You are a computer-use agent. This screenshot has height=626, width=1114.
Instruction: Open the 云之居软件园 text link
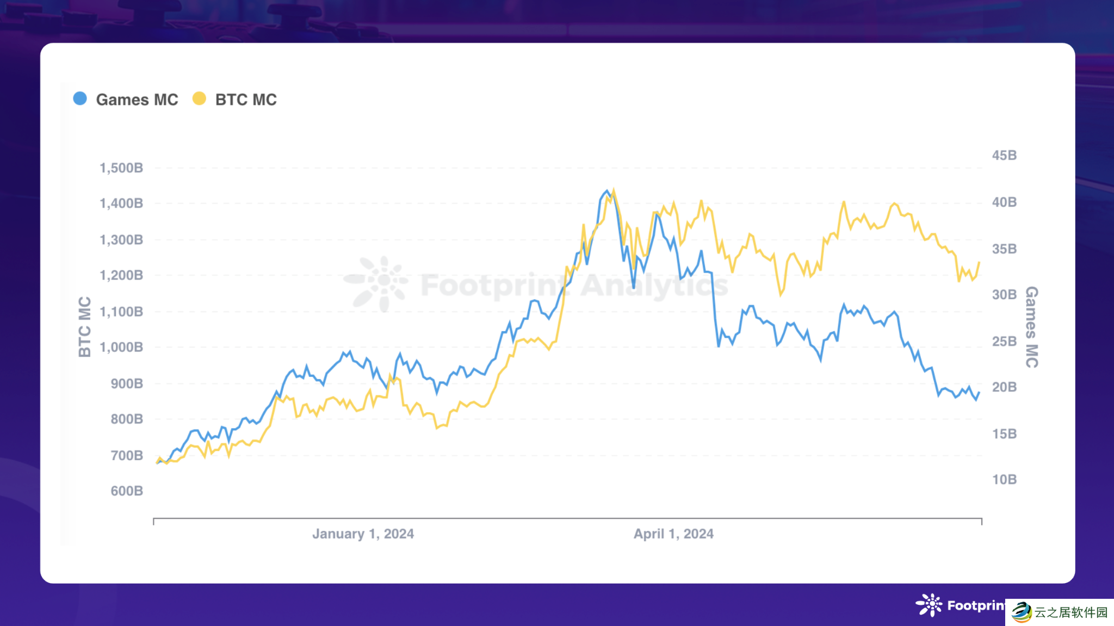tap(1071, 612)
